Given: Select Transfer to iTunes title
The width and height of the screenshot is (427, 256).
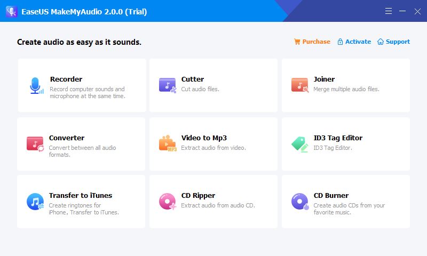Looking at the screenshot, I should (81, 195).
